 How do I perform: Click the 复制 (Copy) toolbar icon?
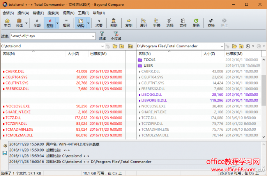coord(129,23)
